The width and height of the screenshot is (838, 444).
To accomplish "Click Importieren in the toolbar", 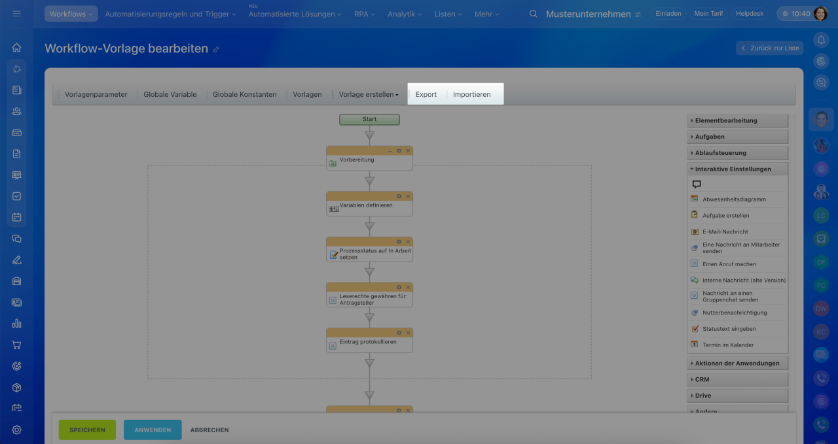I will click(x=472, y=94).
